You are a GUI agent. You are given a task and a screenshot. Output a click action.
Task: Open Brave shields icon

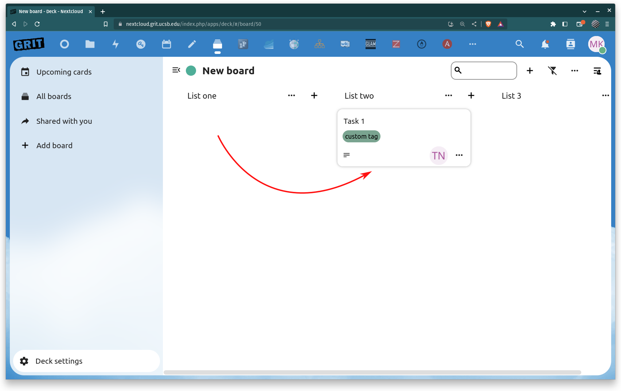(x=488, y=24)
